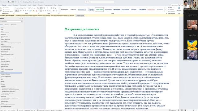Viewport: 198px width, 111px height.
Task: Toggle Strikethrough formatting
Action: coord(24,11)
